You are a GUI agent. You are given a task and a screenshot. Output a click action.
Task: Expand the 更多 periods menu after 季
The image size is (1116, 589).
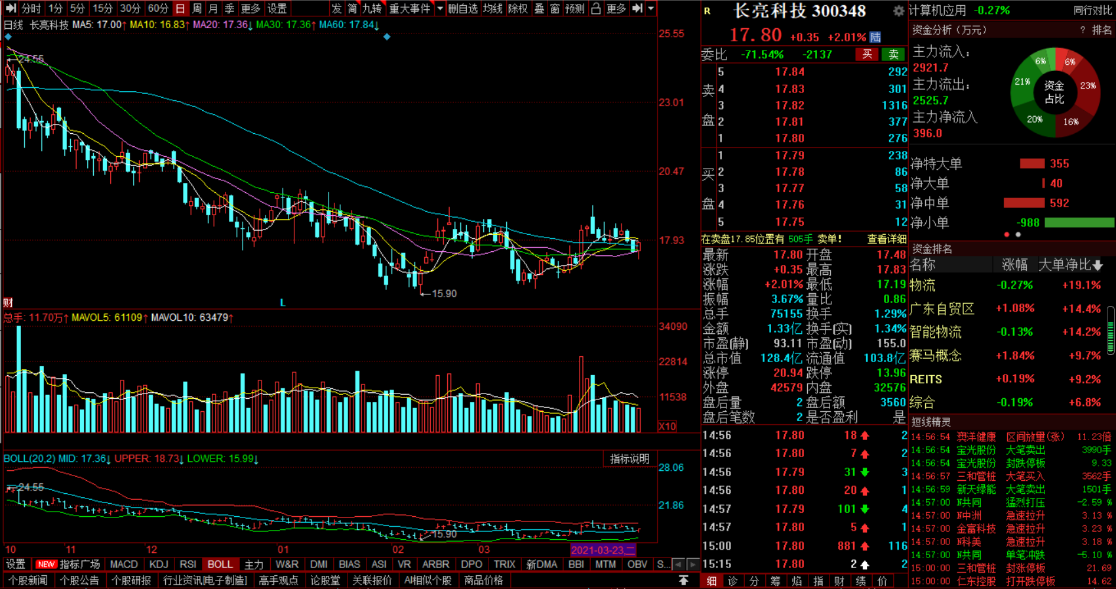[250, 9]
